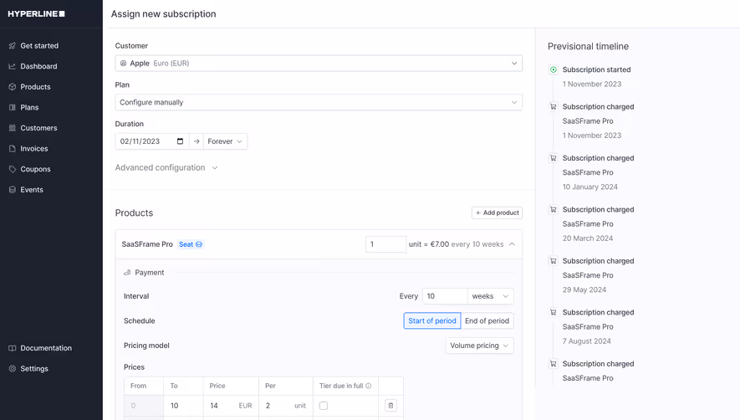The width and height of the screenshot is (740, 420).
Task: Open the weeks interval unit dropdown
Action: 490,296
